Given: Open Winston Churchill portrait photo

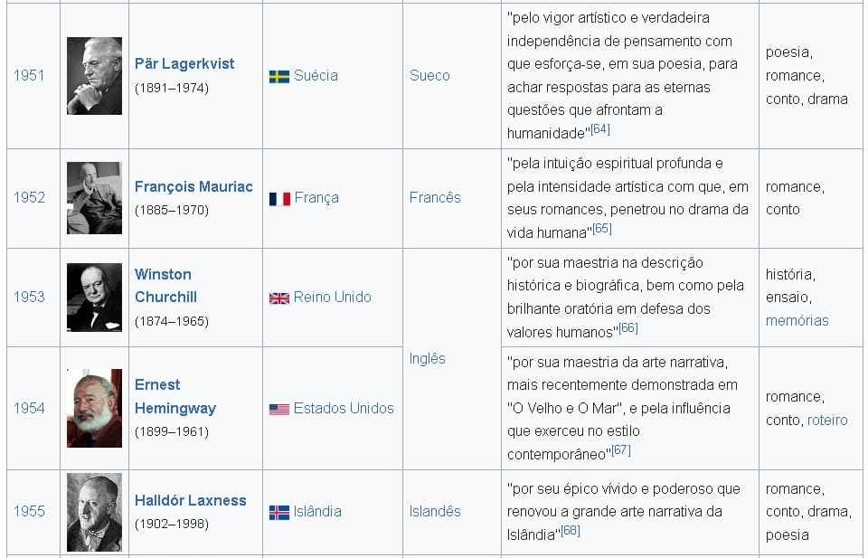Looking at the screenshot, I should [x=94, y=298].
